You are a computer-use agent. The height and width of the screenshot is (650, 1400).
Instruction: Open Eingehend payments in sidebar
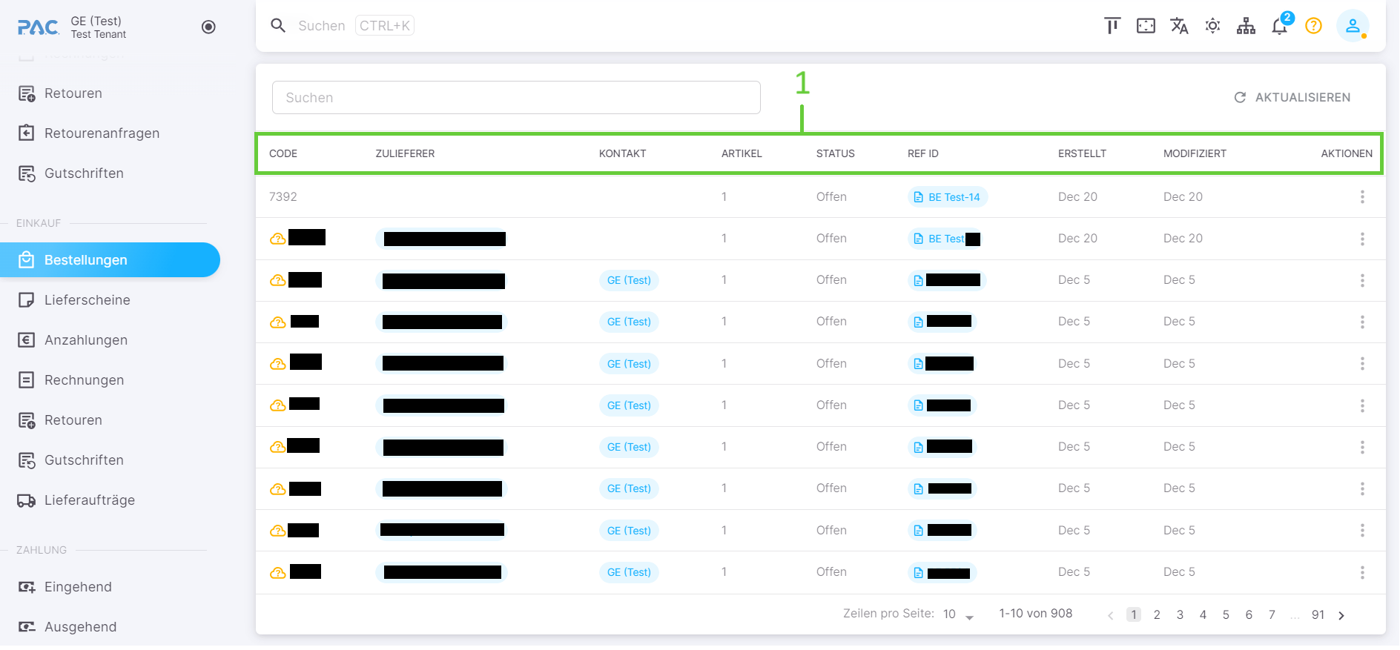pyautogui.click(x=78, y=587)
